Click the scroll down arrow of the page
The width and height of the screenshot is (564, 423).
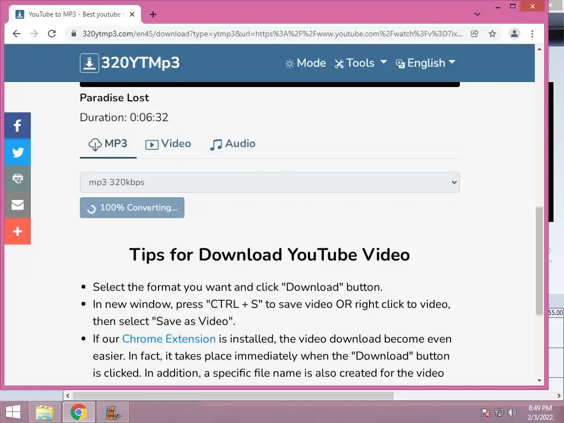click(539, 381)
